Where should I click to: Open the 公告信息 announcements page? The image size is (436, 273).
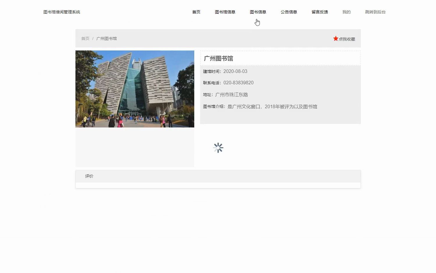(x=289, y=12)
